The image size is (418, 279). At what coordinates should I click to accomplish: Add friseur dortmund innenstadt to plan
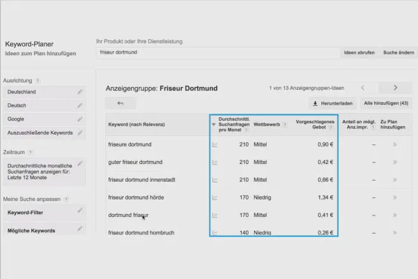coord(395,180)
